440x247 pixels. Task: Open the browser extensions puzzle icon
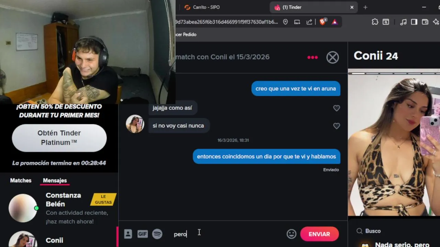tap(375, 22)
